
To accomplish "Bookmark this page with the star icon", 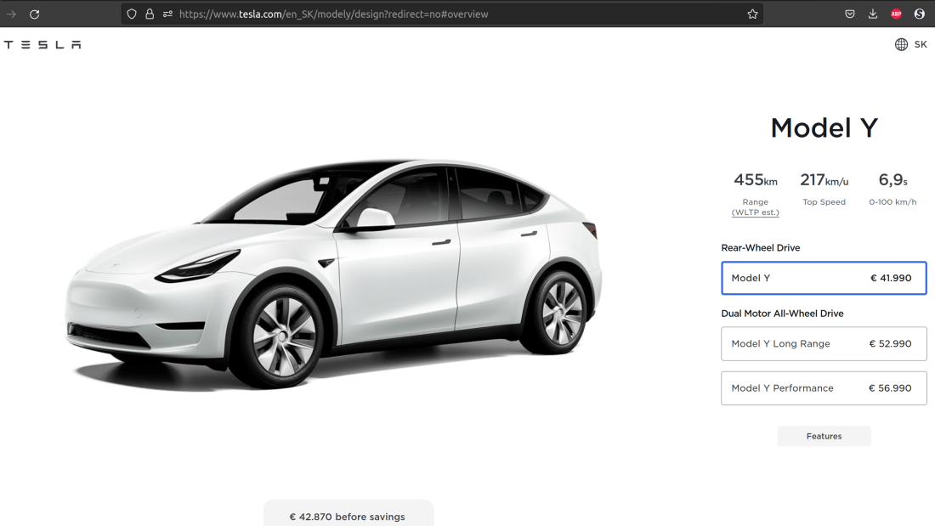I will (x=752, y=14).
